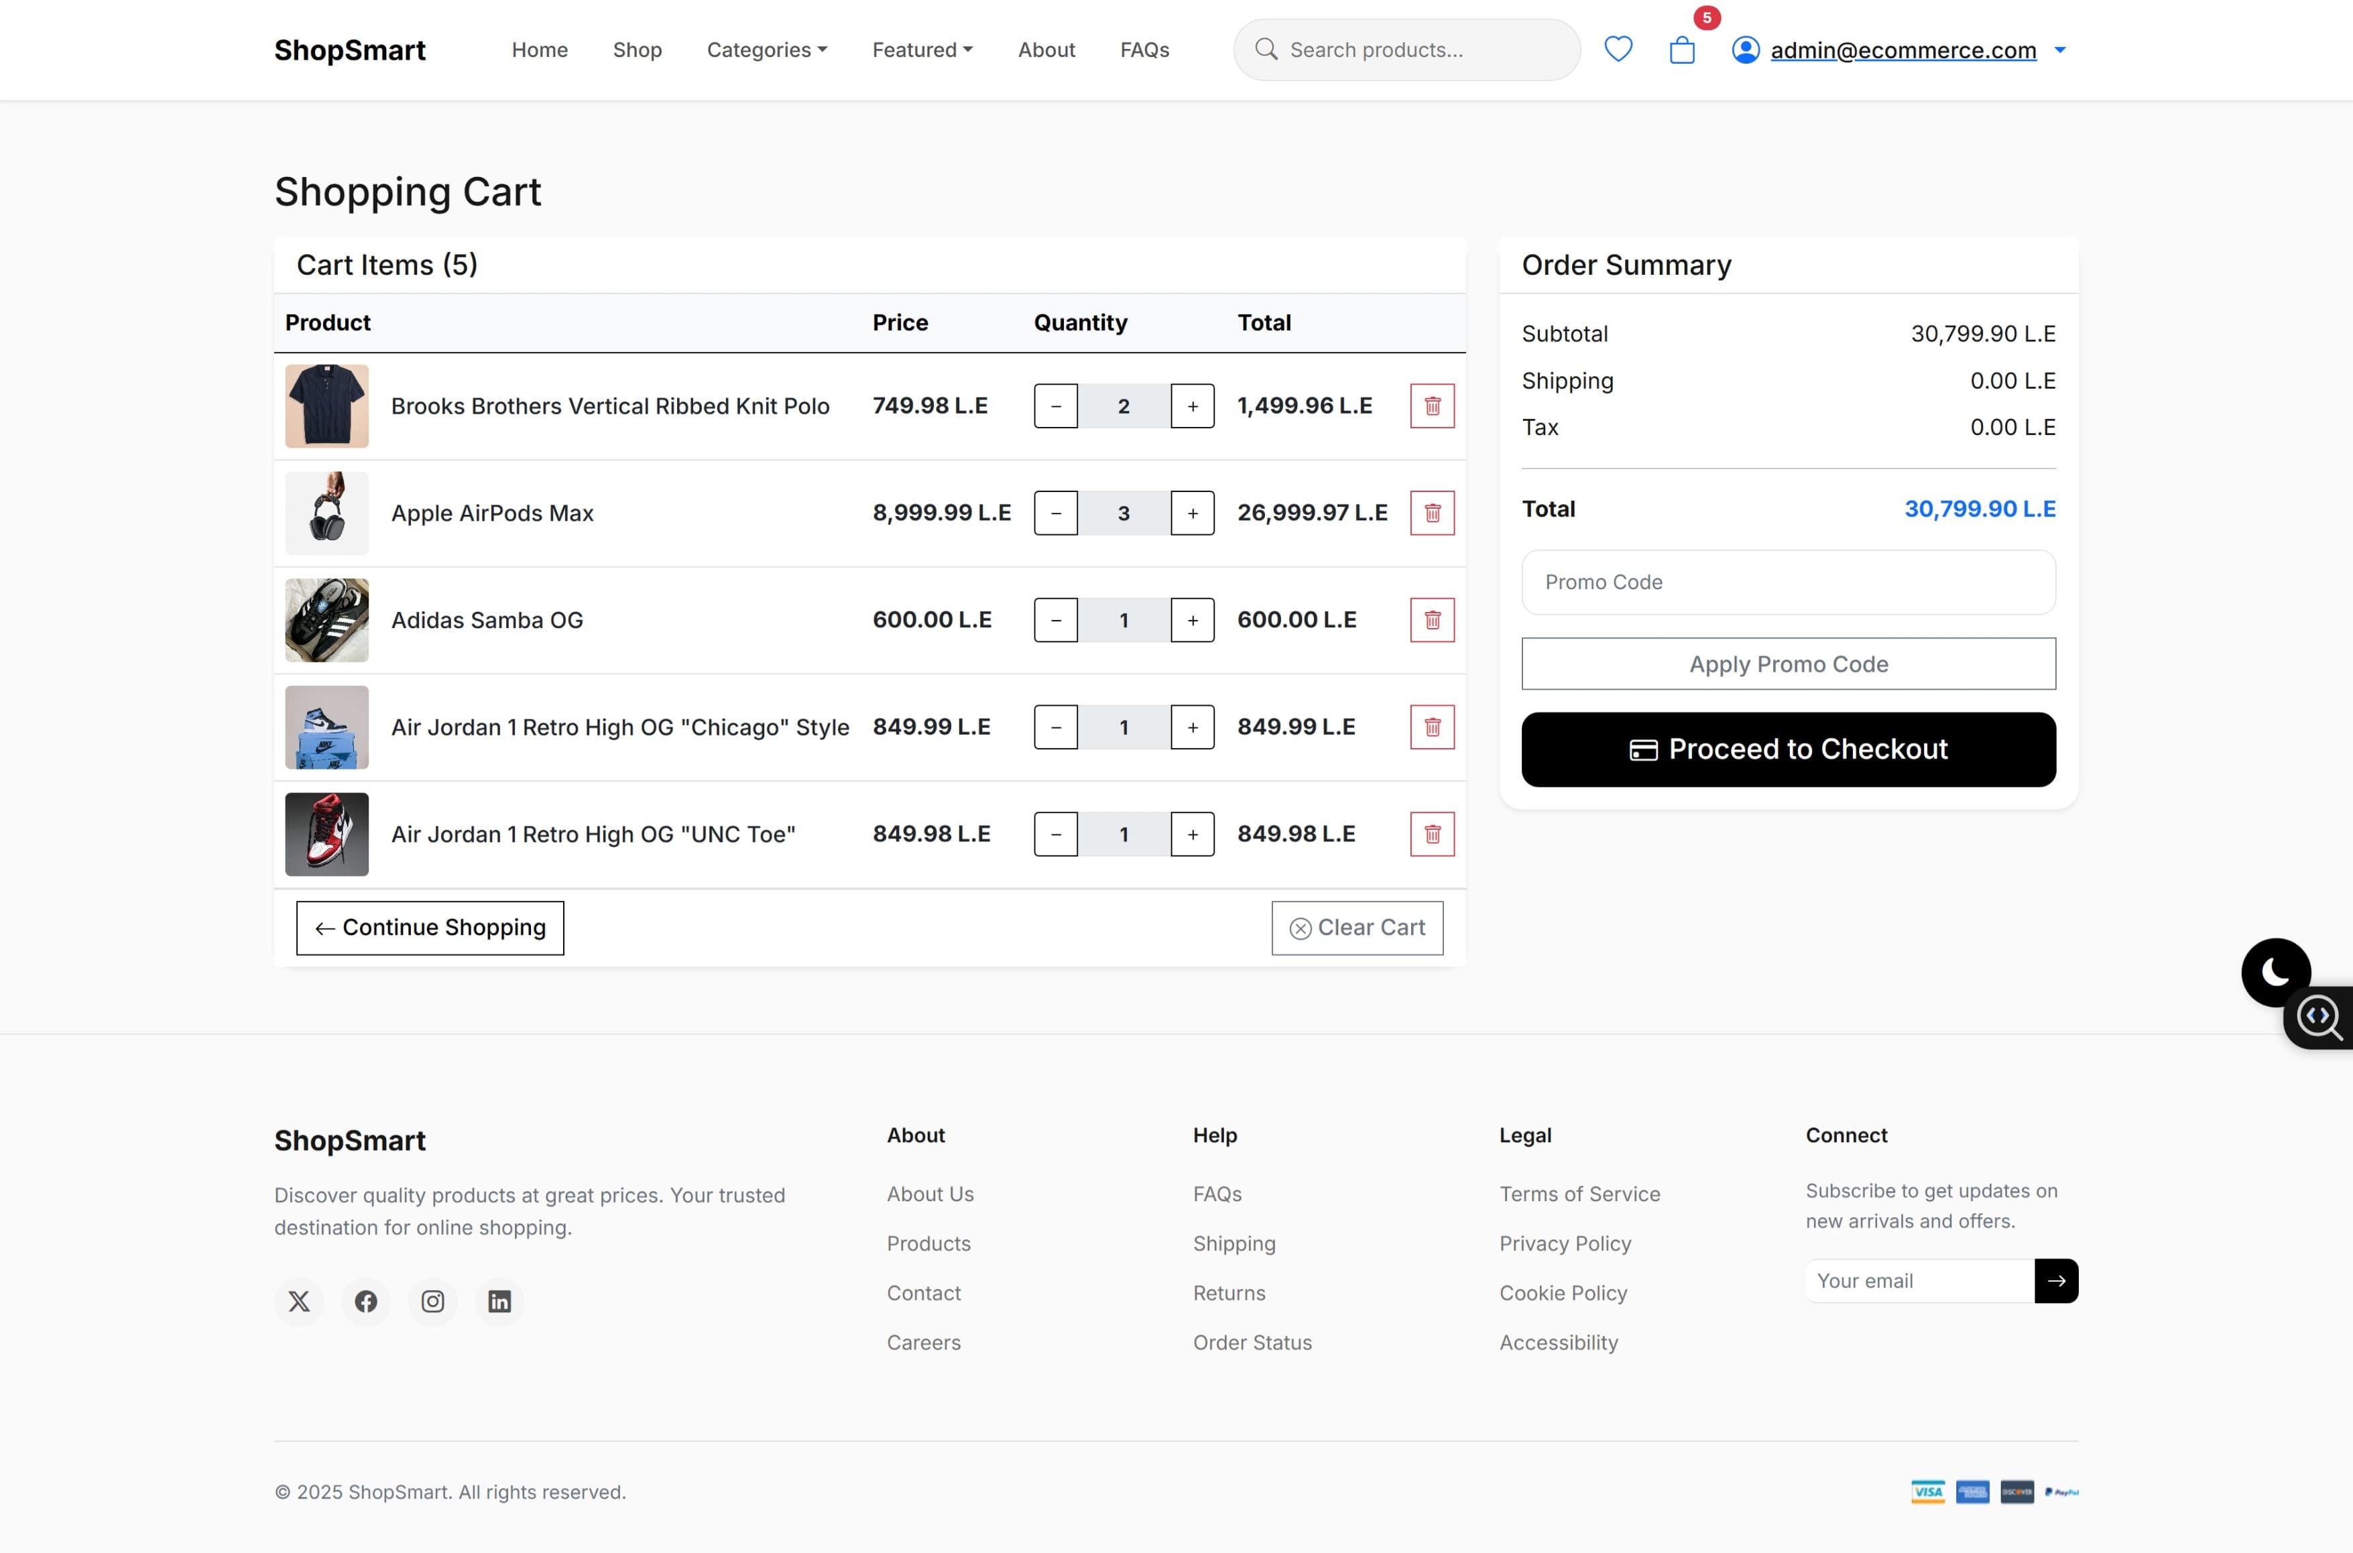
Task: Open the About nav item
Action: point(1046,50)
